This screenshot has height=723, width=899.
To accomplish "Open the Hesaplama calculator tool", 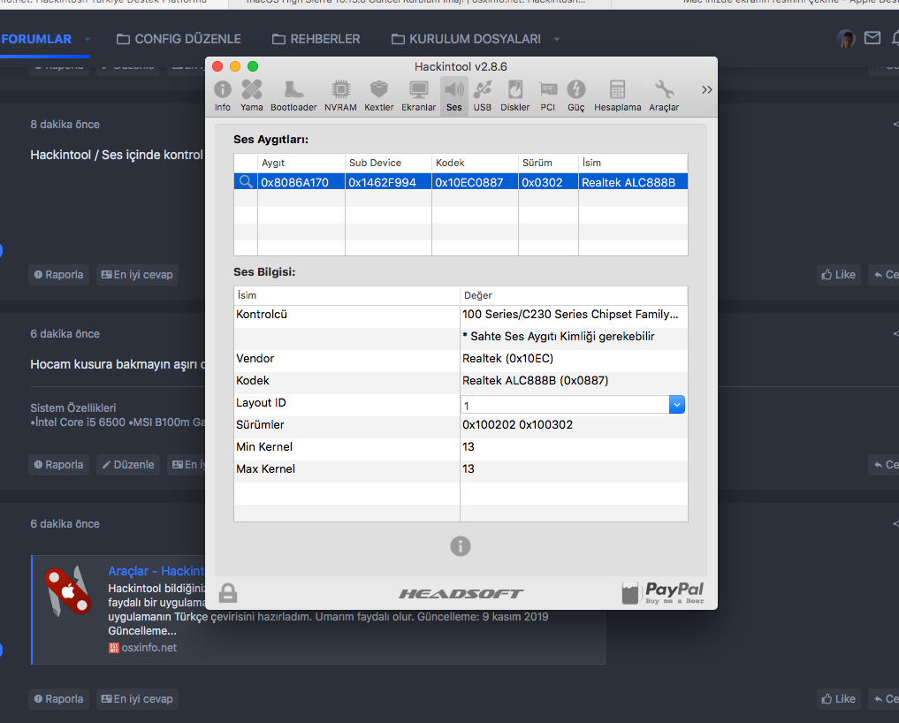I will pos(617,95).
